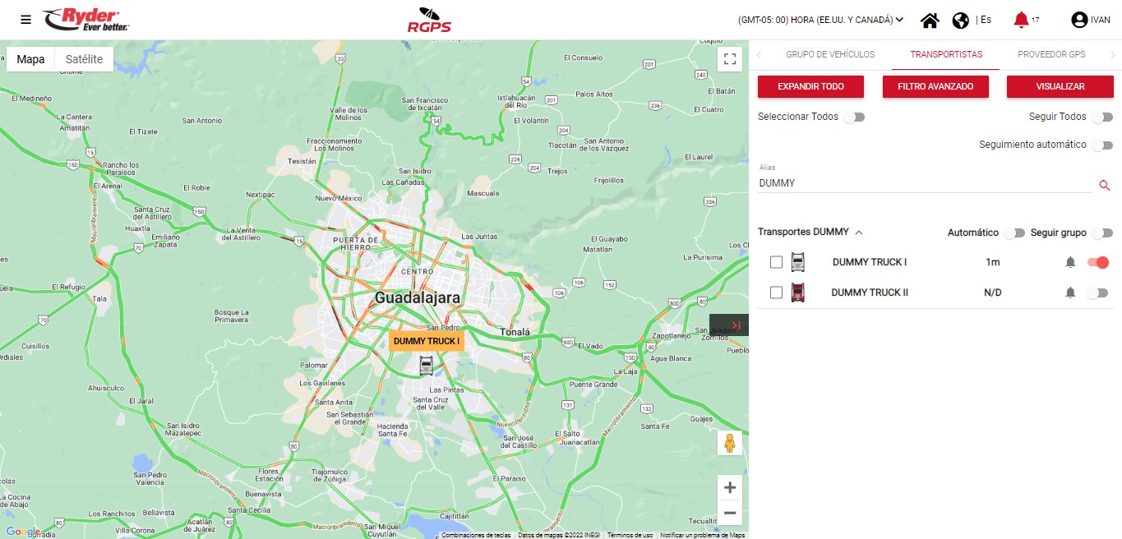Zoom in on the map
The width and height of the screenshot is (1122, 539).
[729, 487]
